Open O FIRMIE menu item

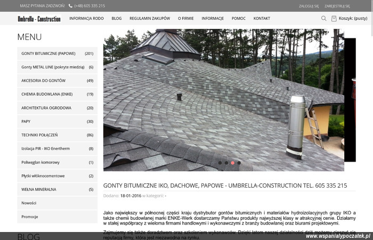pos(186,18)
